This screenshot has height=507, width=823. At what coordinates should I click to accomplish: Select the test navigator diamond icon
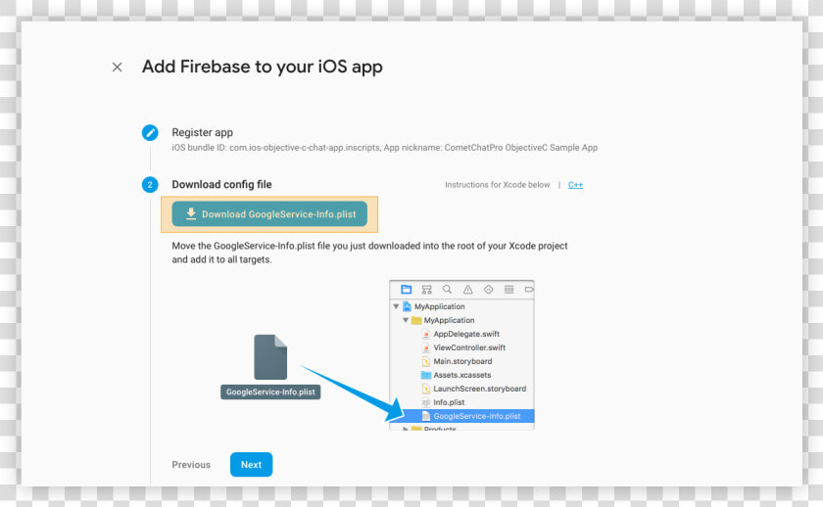pyautogui.click(x=489, y=290)
